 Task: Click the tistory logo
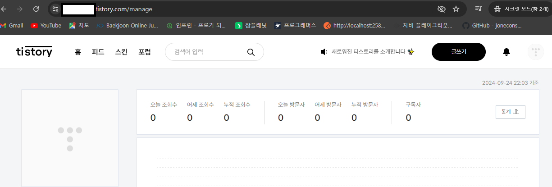click(34, 52)
